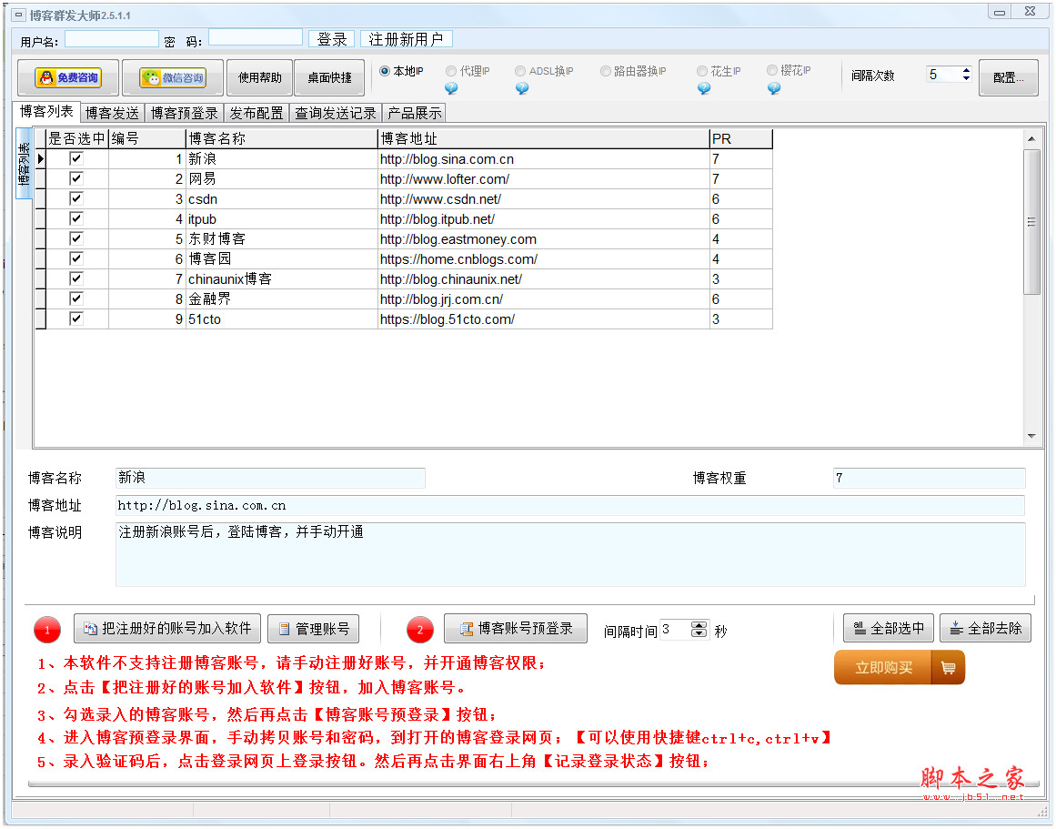Toggle the 博客园 row checkbox

click(76, 258)
